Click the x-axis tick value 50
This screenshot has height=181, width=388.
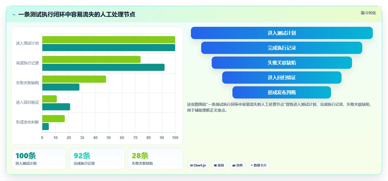109,138
